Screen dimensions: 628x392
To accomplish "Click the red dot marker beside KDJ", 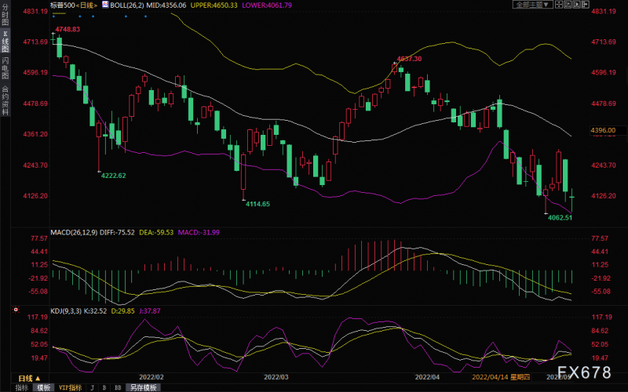I will 16,310.
